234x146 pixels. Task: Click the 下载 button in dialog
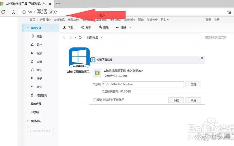pos(176,100)
